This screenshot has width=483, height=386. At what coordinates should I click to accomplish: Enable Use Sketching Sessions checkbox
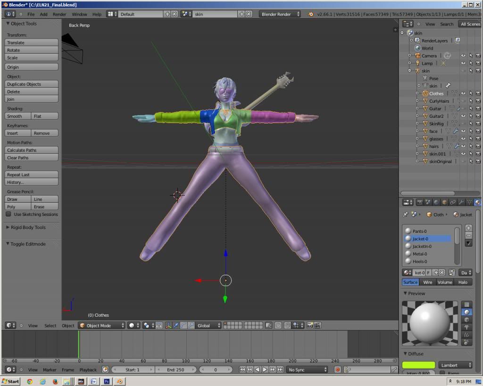(8, 214)
